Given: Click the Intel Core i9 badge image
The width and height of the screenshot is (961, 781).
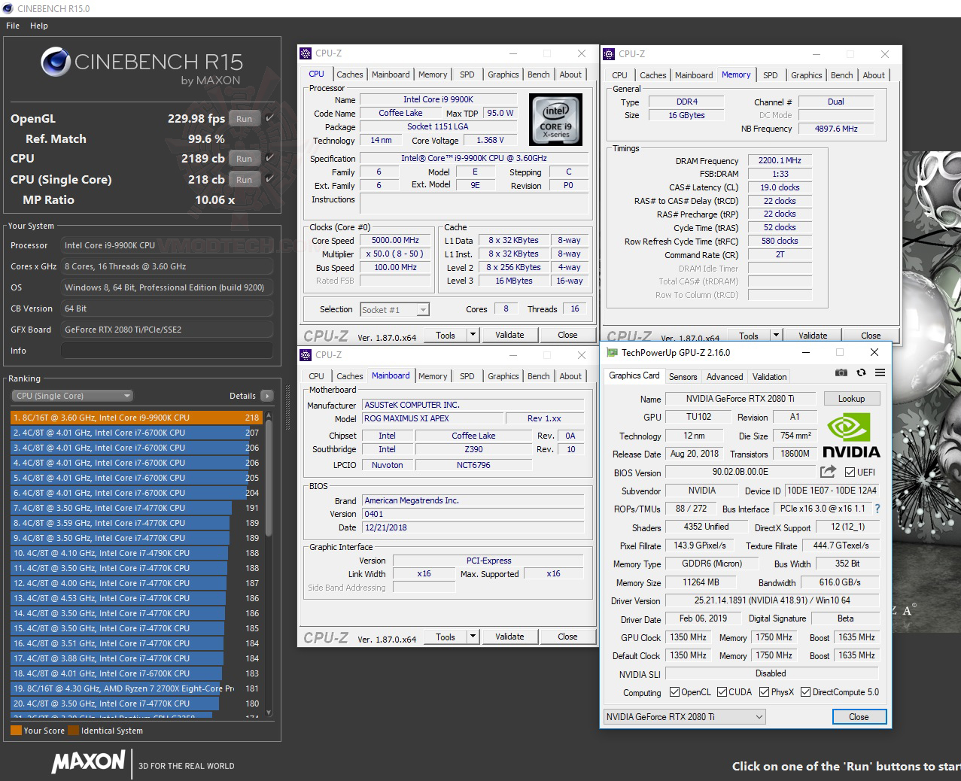Looking at the screenshot, I should [x=555, y=120].
